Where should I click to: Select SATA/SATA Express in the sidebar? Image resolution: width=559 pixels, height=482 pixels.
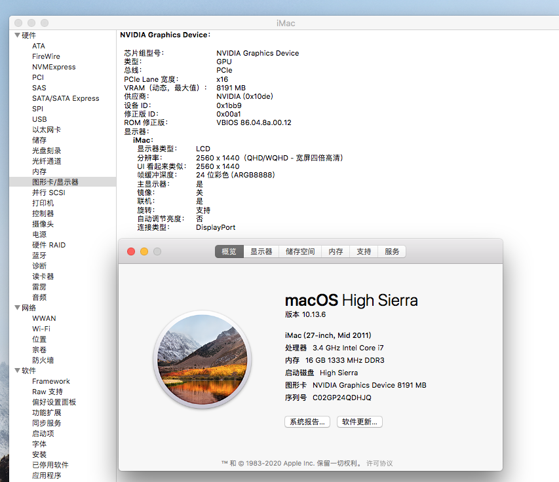click(x=66, y=98)
